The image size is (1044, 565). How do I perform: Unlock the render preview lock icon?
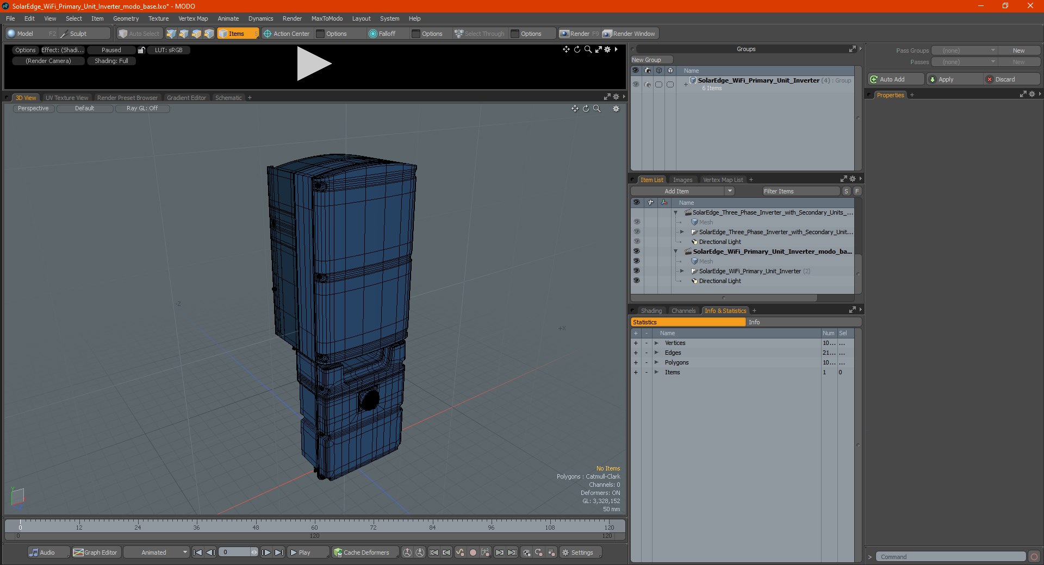pyautogui.click(x=141, y=50)
